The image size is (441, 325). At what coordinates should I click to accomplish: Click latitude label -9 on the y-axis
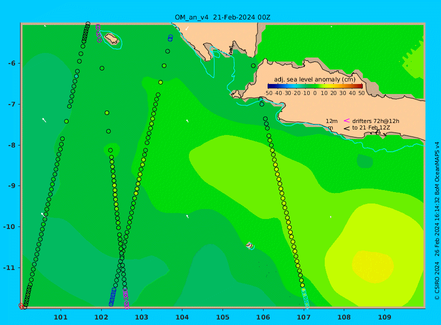[x=12, y=186]
